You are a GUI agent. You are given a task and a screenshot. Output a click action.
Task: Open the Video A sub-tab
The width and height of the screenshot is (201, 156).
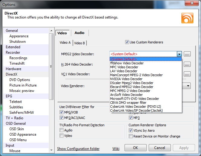65,42
